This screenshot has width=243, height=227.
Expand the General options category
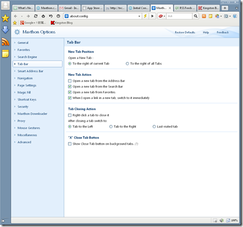23,43
